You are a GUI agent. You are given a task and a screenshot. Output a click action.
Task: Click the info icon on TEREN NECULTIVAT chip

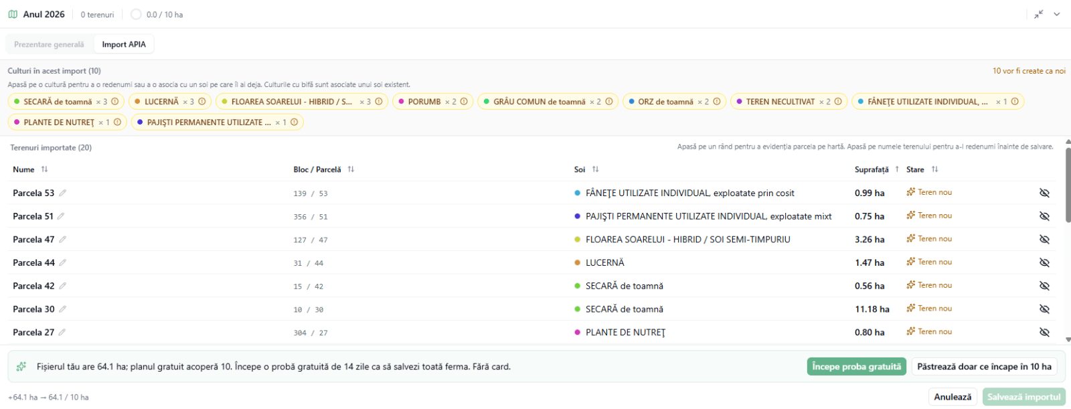tap(838, 102)
